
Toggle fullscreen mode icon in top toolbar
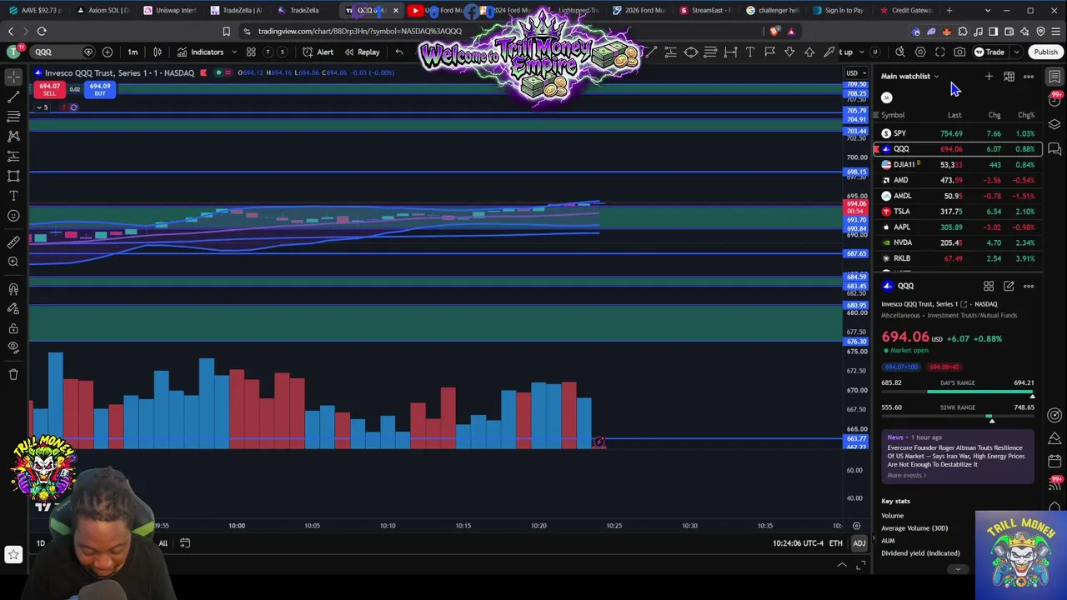tap(939, 52)
